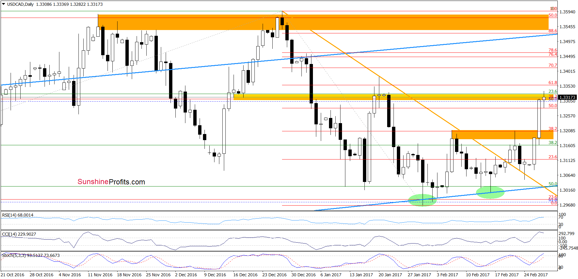
Task: Click the 78.6 Fibonacci level label
Action: click(x=553, y=50)
